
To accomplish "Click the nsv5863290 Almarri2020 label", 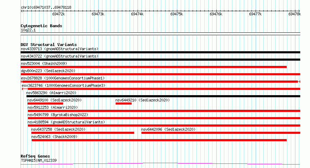I will (x=51, y=93).
